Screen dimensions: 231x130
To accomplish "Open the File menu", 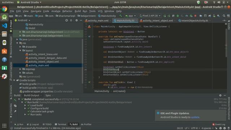I will 12,11.
